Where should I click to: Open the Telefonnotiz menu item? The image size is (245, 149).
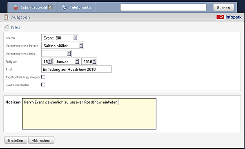coord(76,7)
